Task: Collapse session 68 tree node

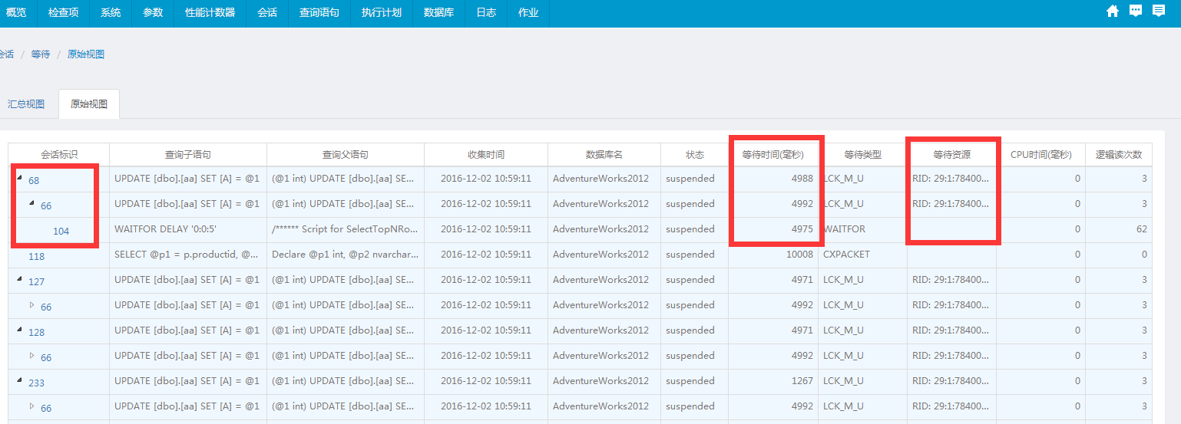Action: (x=20, y=178)
